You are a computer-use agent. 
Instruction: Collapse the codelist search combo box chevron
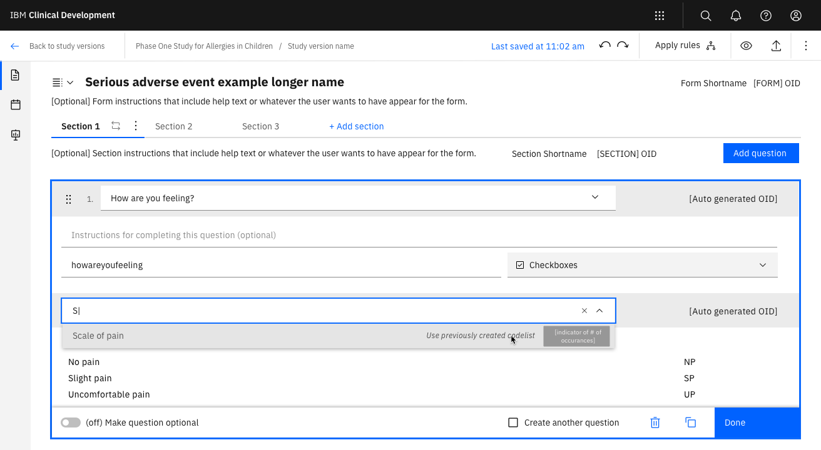point(599,311)
